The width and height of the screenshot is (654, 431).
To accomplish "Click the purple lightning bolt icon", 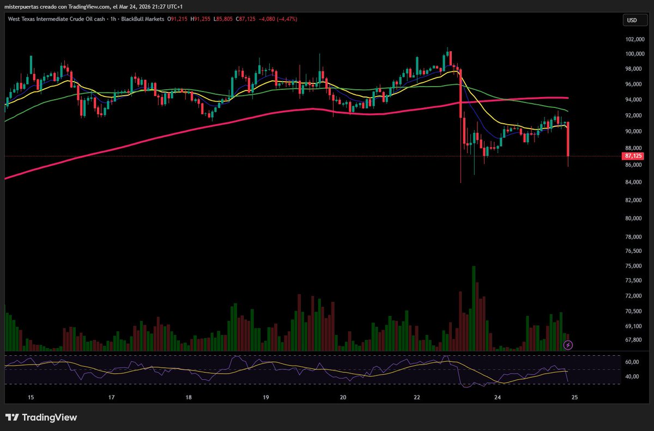I will click(x=568, y=345).
